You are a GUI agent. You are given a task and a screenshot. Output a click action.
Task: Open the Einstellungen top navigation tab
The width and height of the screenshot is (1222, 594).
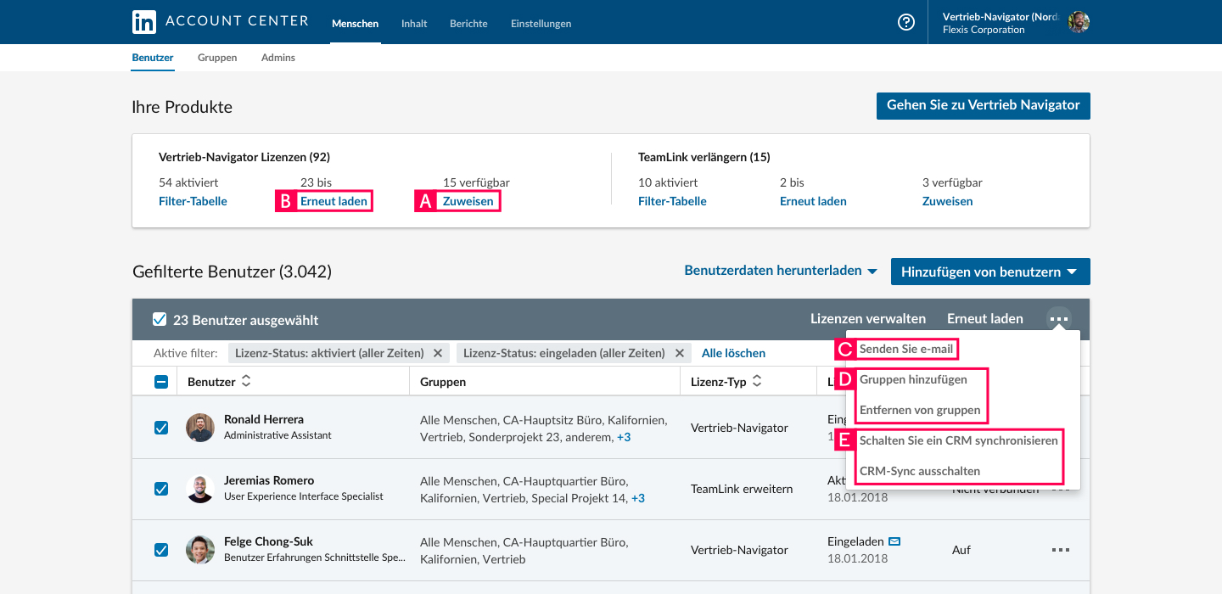click(541, 24)
